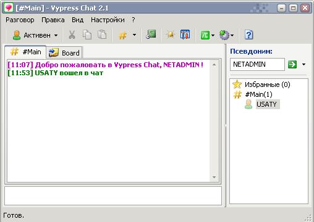Click the green book log icon
This screenshot has width=314, height=222.
(151, 35)
